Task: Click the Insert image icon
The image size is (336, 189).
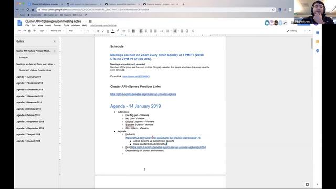Action: [133, 31]
